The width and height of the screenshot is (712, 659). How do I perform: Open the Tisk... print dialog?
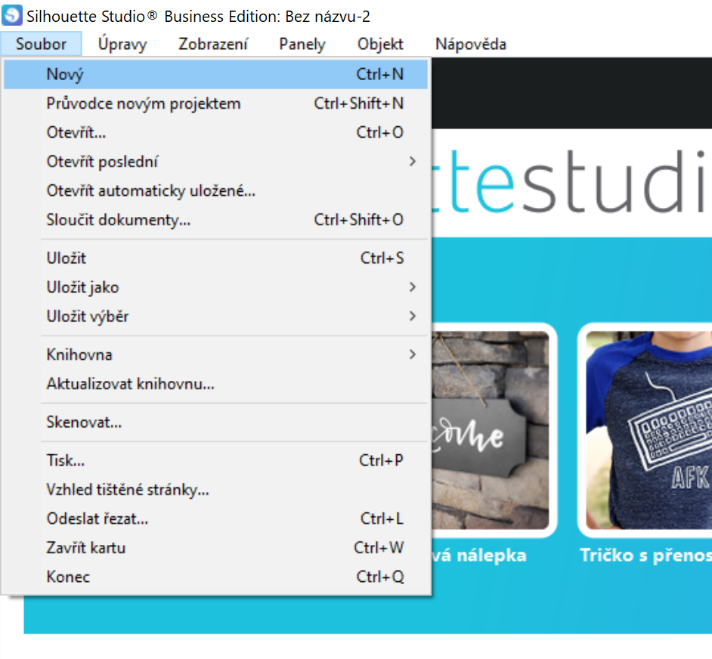point(65,460)
